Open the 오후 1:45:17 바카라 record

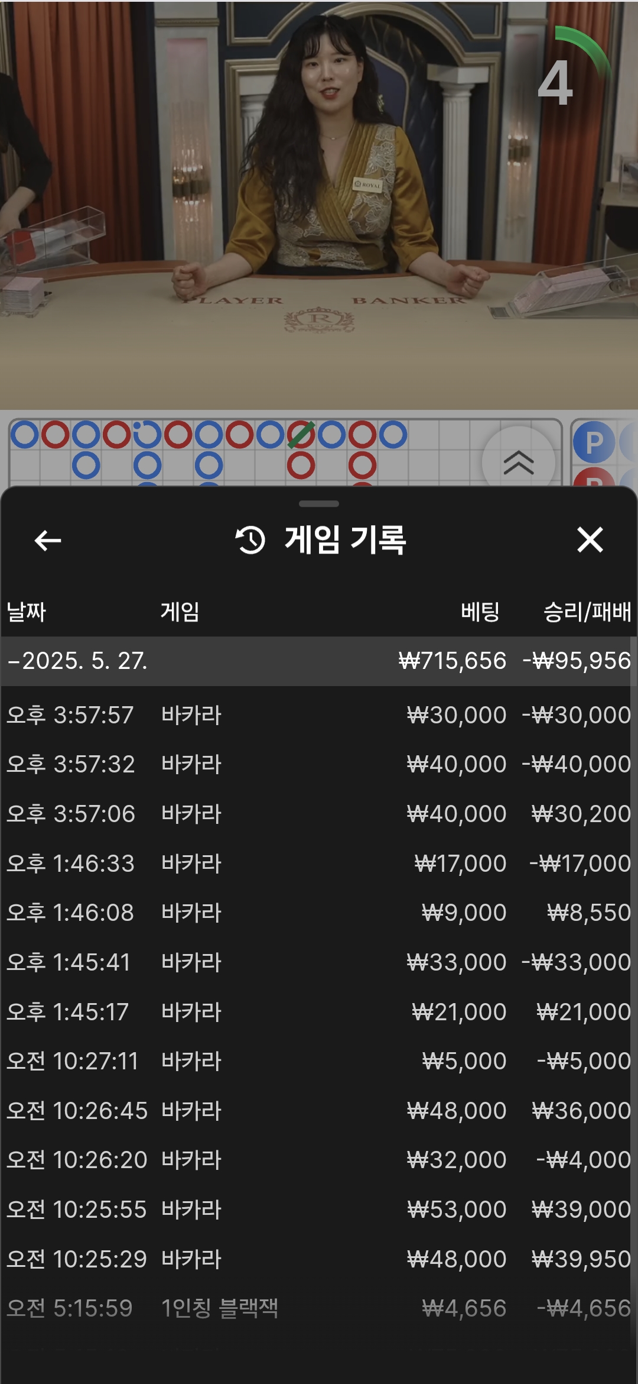click(x=319, y=1012)
